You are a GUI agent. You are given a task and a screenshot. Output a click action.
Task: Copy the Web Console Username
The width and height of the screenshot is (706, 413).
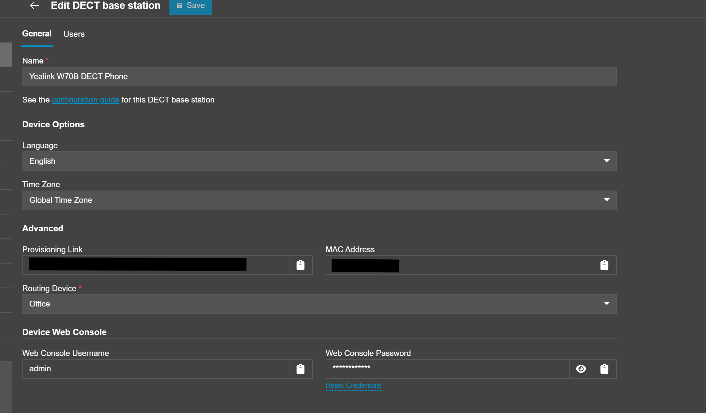pyautogui.click(x=301, y=369)
